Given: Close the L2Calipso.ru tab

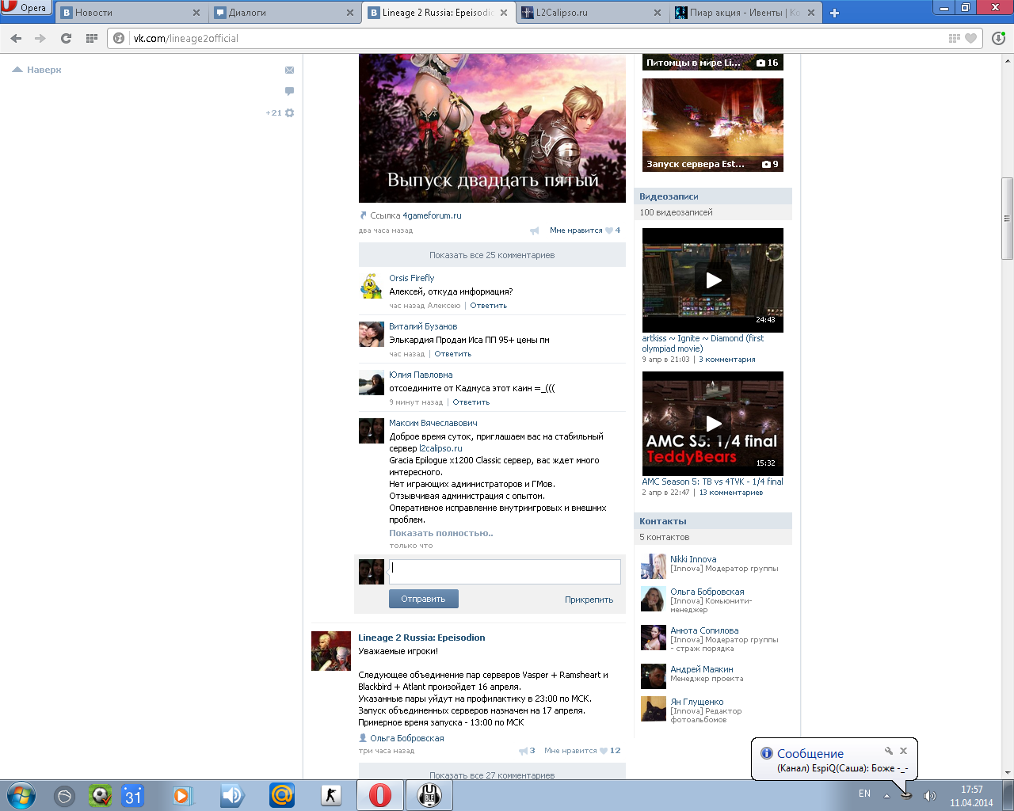Looking at the screenshot, I should click(x=658, y=13).
